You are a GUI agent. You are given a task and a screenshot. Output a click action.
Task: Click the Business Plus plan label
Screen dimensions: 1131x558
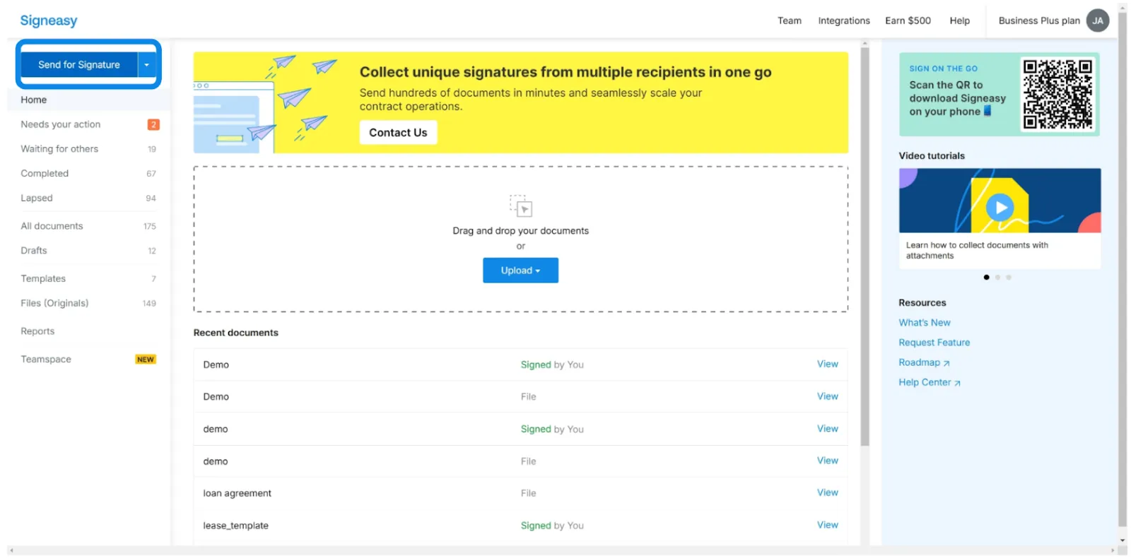(x=1039, y=20)
